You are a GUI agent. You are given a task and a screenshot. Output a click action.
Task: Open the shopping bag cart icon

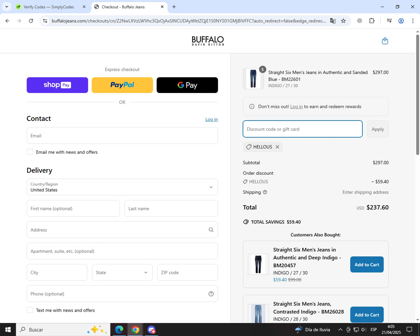(385, 41)
